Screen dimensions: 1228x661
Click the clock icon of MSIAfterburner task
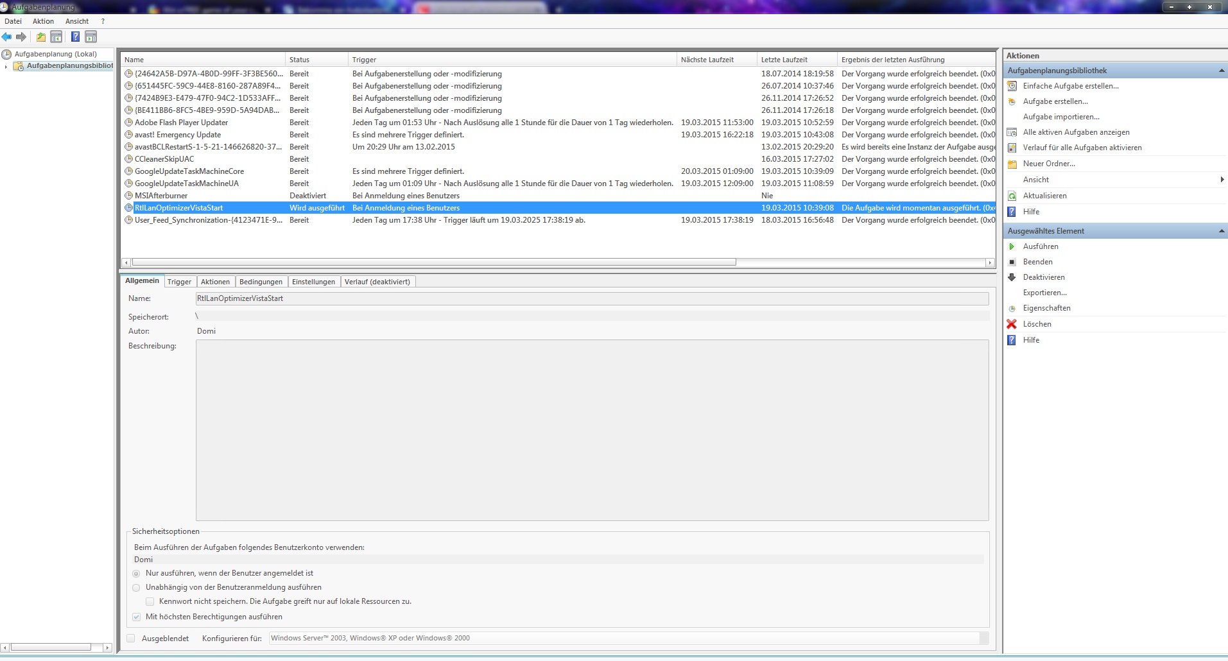click(x=128, y=196)
